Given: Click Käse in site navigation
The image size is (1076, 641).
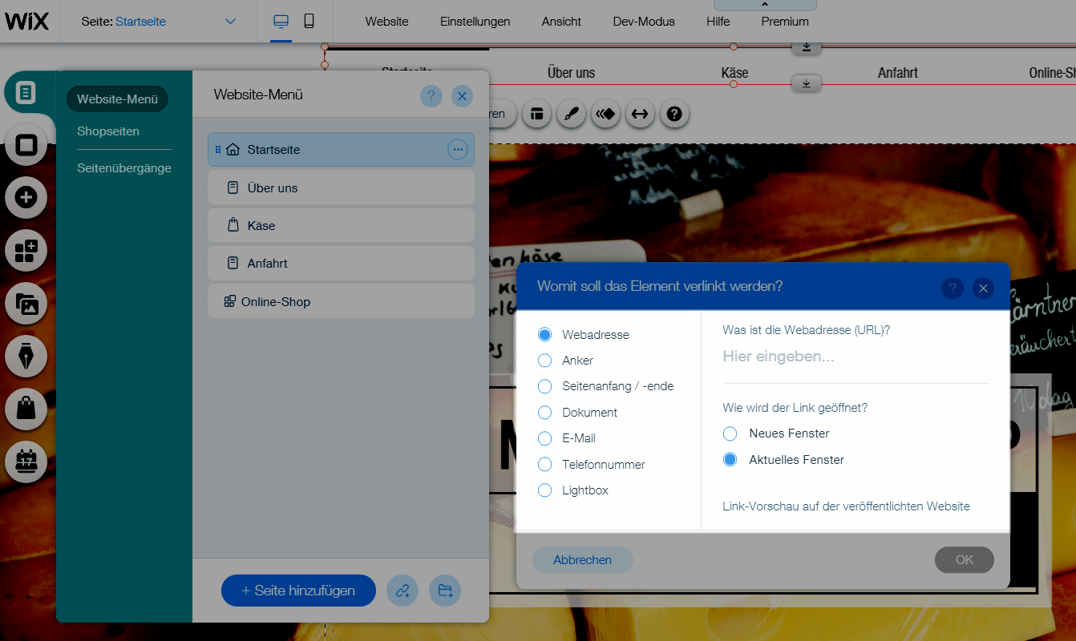Looking at the screenshot, I should tap(734, 73).
